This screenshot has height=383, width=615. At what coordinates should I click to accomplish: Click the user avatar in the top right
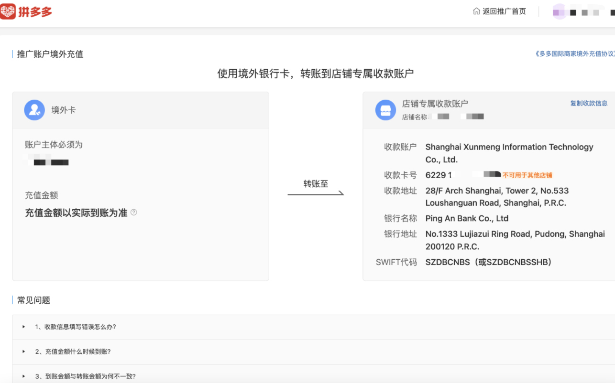point(559,11)
